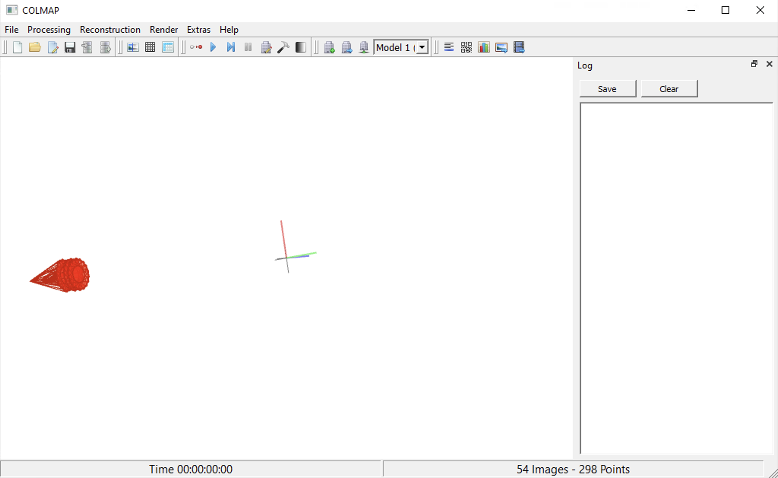Open the feature extraction tool
778x478 pixels.
[133, 47]
